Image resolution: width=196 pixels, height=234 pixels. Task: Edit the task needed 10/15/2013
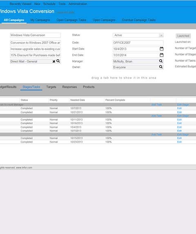click(x=179, y=138)
